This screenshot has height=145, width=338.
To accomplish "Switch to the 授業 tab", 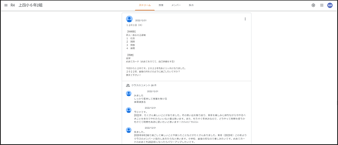I will (161, 5).
